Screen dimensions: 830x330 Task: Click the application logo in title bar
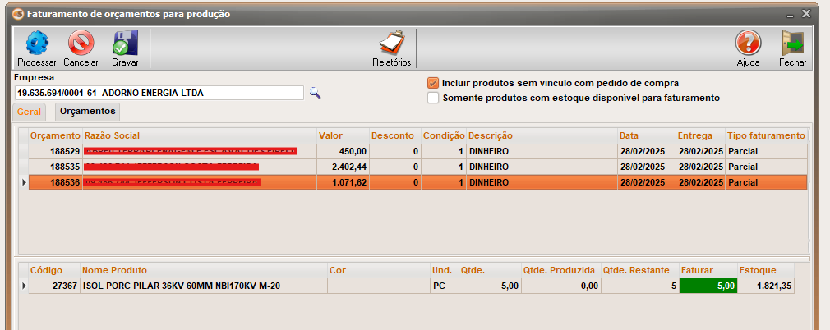[16, 14]
